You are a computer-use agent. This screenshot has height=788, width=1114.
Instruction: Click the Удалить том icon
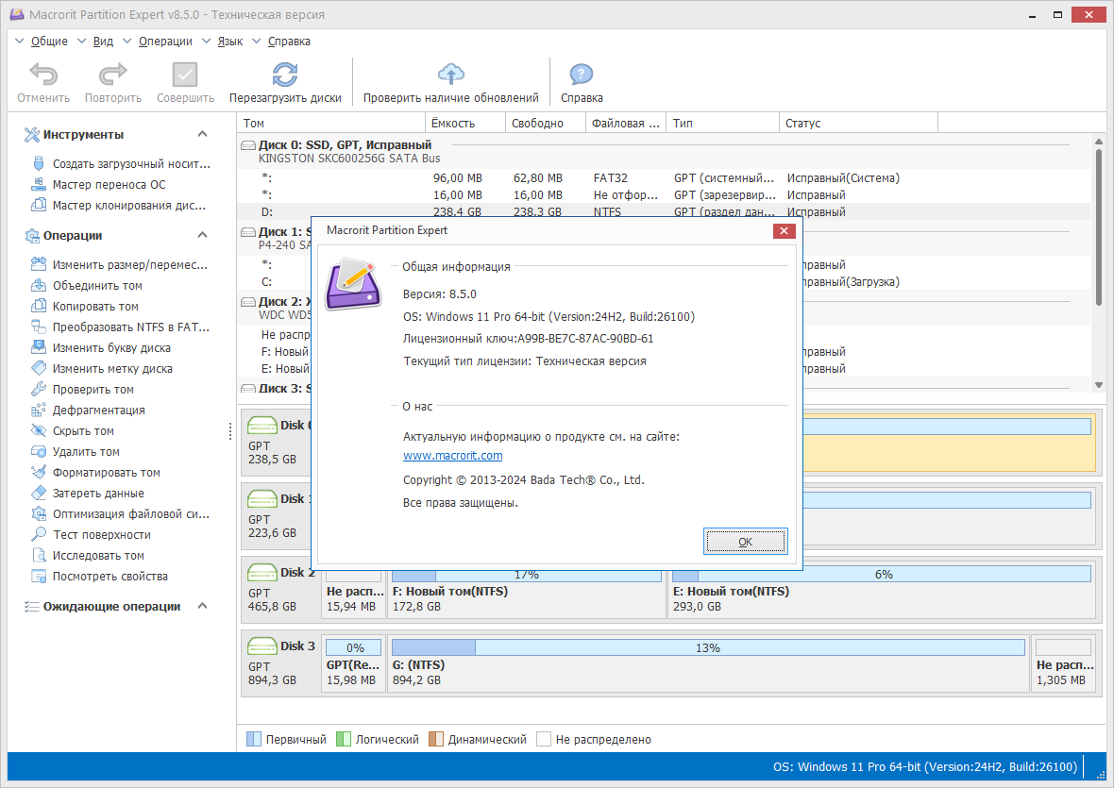(x=39, y=451)
